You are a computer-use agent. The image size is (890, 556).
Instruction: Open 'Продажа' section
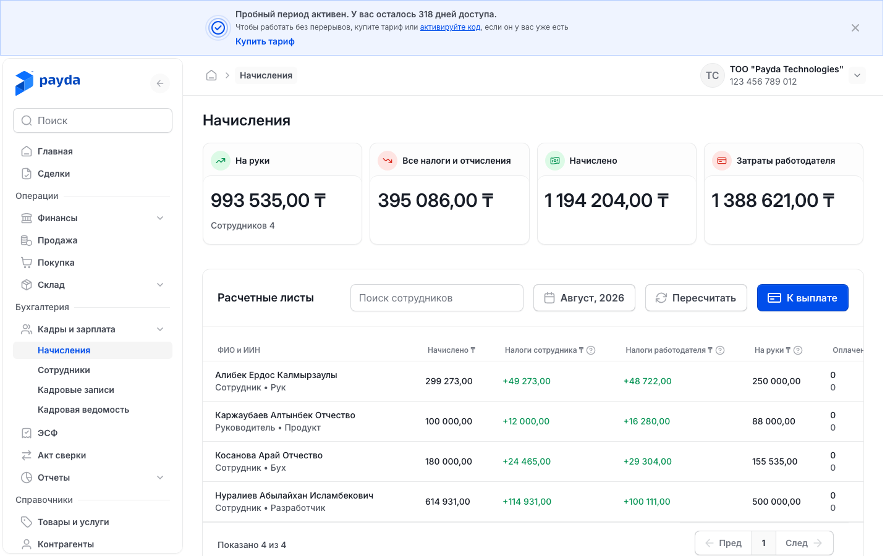(93, 240)
